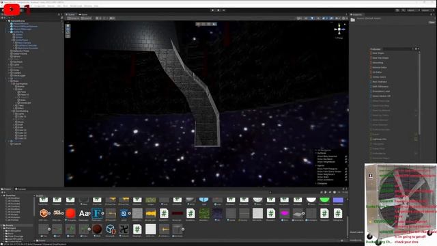Open Gizmos menu in scene toolbar
Screen dimensions: 437x246
pos(344,18)
